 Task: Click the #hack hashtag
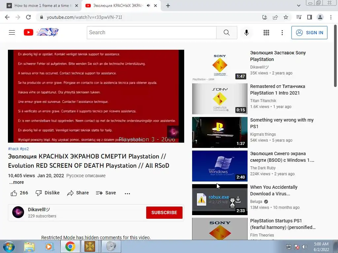click(x=13, y=149)
